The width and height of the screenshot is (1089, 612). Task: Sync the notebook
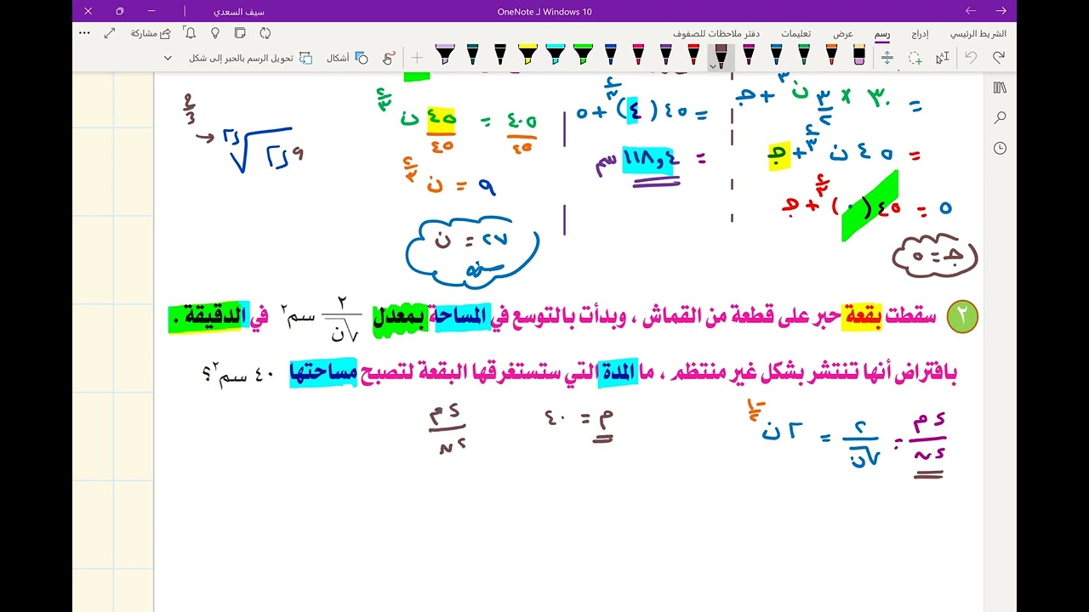pyautogui.click(x=265, y=33)
